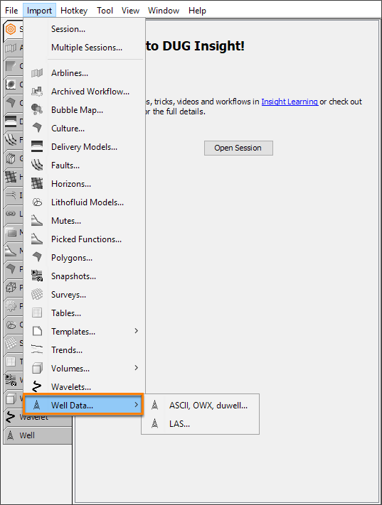
Task: Follow the Insight Learning link
Action: tap(290, 102)
